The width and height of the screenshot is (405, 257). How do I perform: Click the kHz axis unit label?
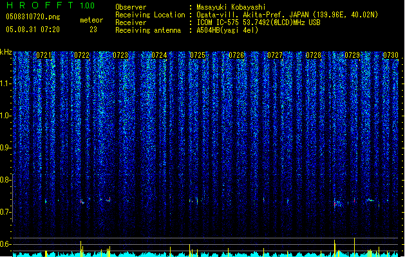point(6,52)
